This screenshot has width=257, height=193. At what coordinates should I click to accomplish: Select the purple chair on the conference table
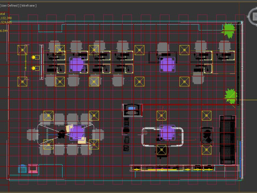click(x=77, y=132)
